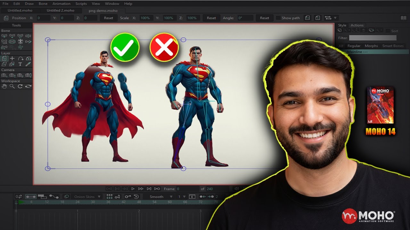Switch to the Untitled.moho tab

[x=20, y=11]
